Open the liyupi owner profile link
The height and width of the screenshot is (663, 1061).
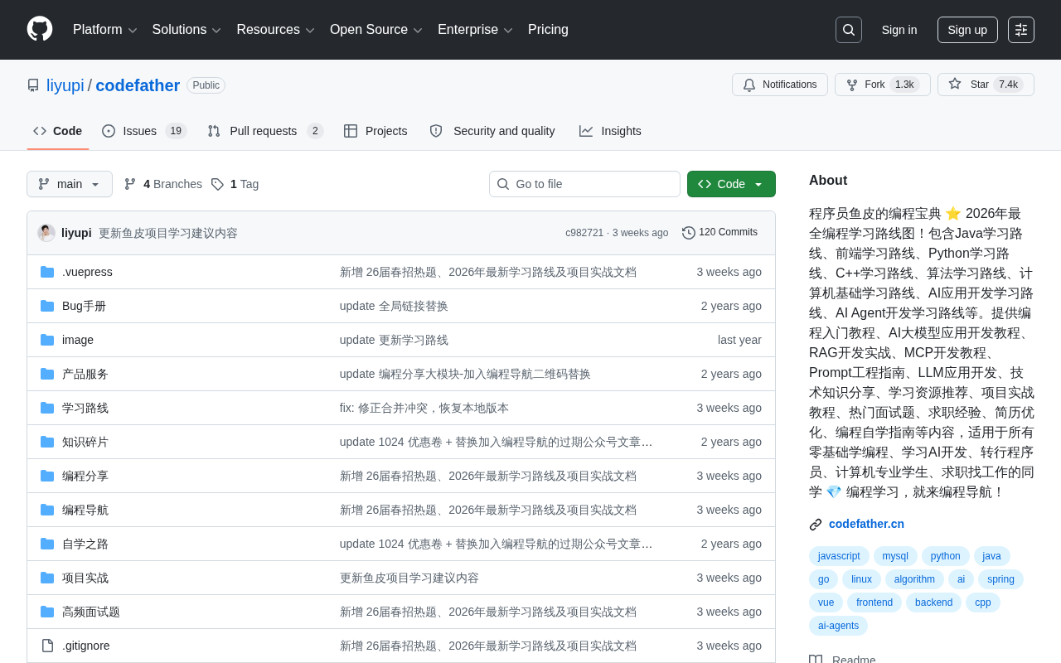[65, 85]
